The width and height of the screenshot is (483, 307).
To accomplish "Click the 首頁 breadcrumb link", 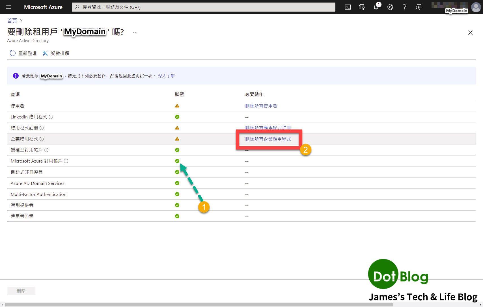I will (12, 21).
